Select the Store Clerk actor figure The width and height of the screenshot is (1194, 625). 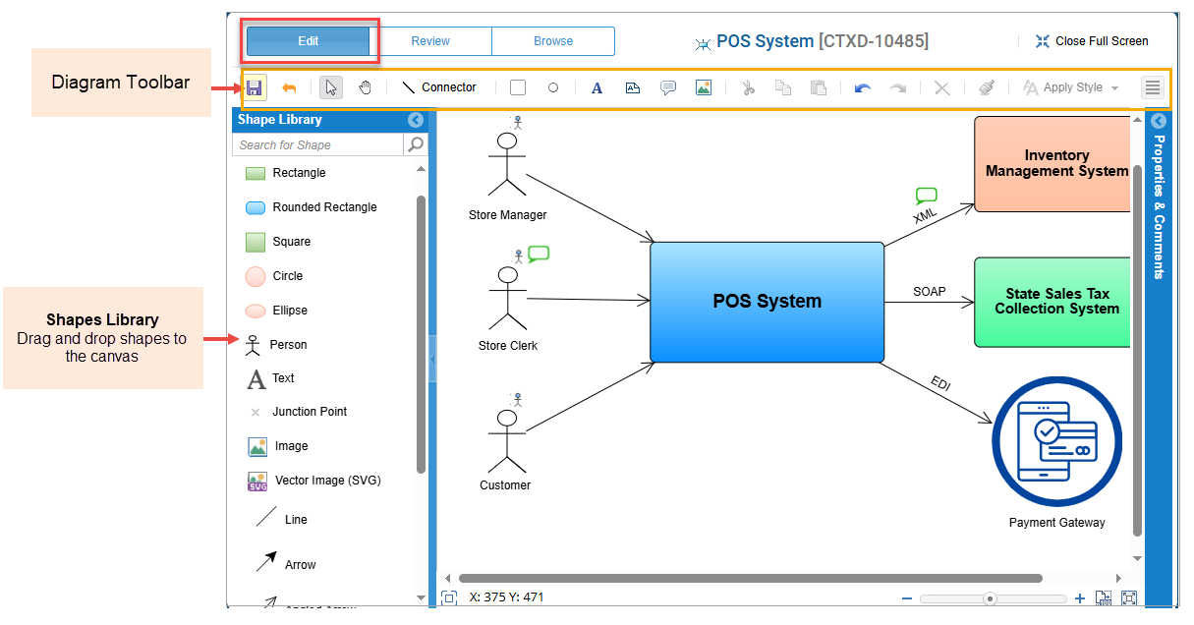coord(507,297)
